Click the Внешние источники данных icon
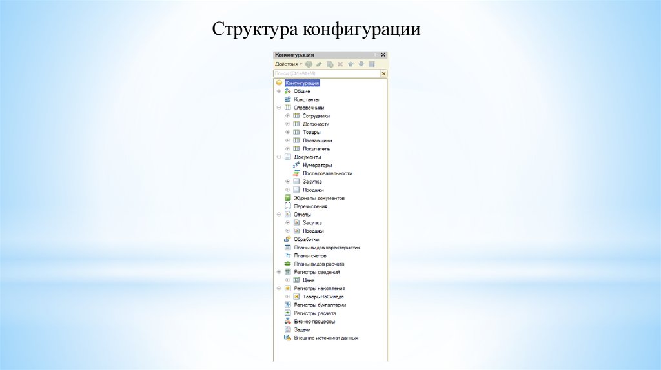The image size is (661, 370). tap(288, 338)
